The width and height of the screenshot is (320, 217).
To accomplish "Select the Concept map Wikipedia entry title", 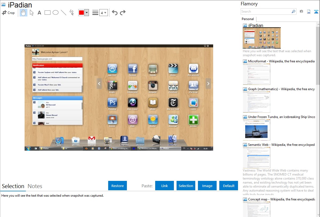I will pyautogui.click(x=282, y=199).
